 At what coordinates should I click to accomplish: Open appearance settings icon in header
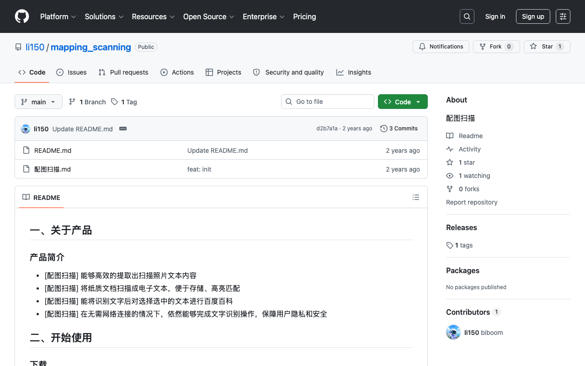click(563, 16)
